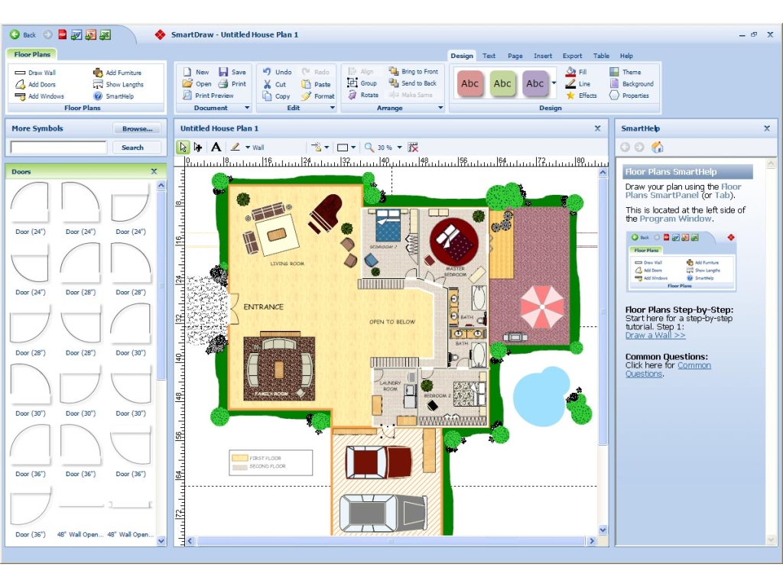Follow the Draw a Wall >> link
The image size is (783, 587).
pos(655,336)
